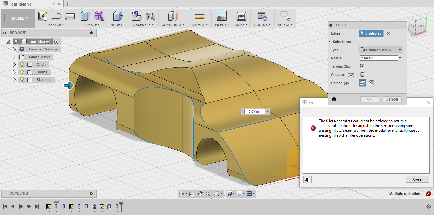434x215 pixels.
Task: Click the 8 selected edges button
Action: (371, 33)
